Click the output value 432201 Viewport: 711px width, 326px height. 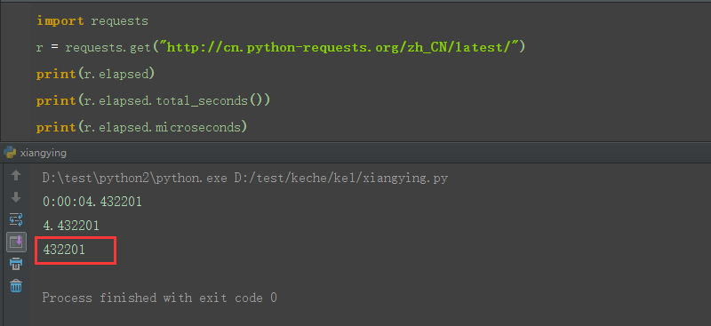pos(64,250)
